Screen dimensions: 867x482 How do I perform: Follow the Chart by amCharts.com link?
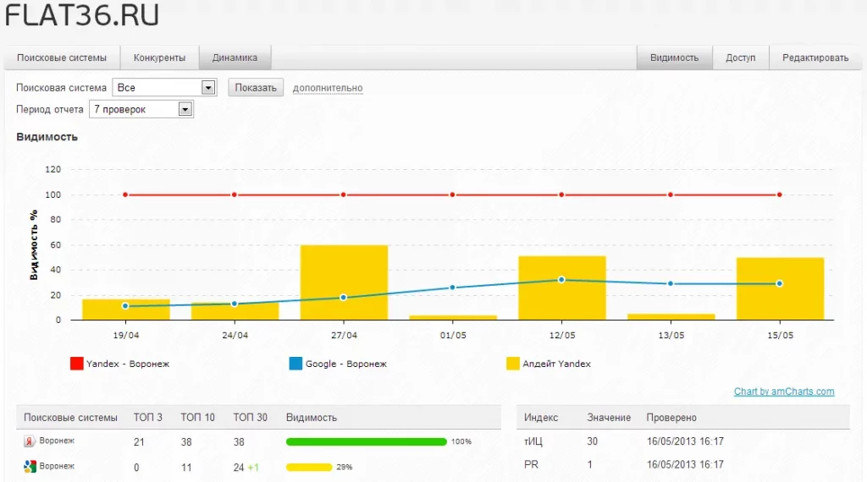tap(784, 392)
